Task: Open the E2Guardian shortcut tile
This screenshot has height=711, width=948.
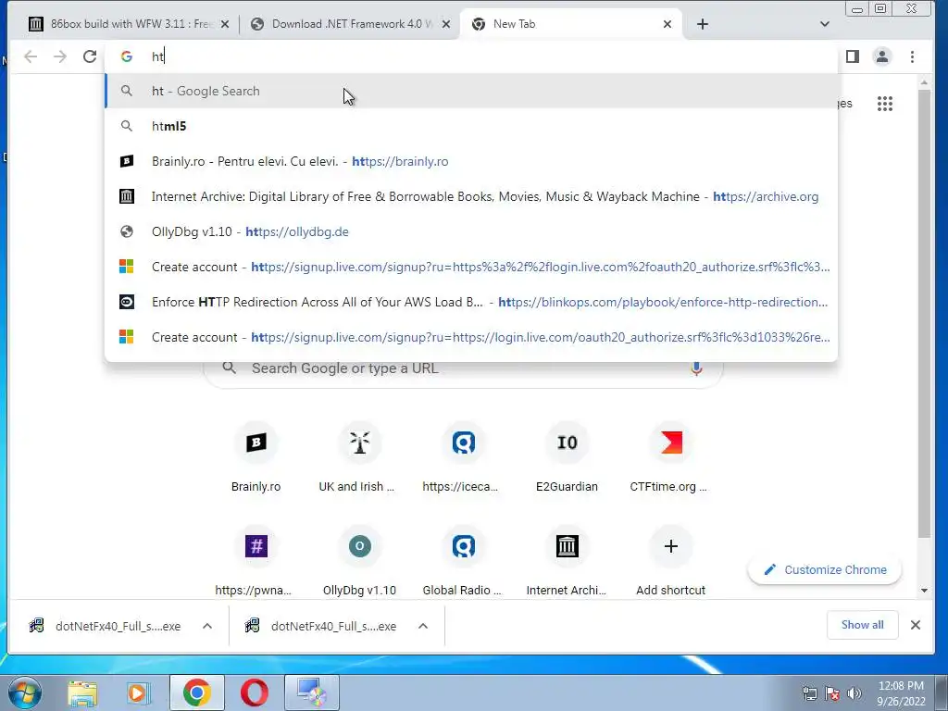Action: point(568,457)
